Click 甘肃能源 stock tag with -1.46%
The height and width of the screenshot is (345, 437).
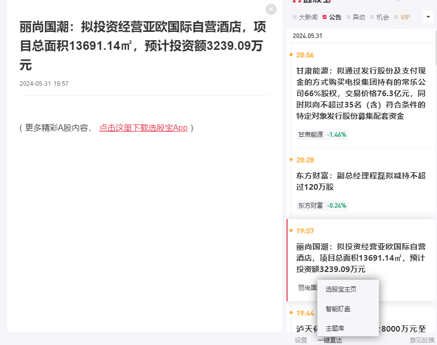(x=322, y=135)
